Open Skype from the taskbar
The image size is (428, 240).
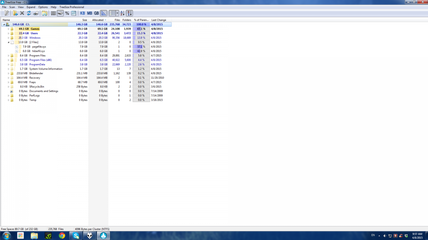pyautogui.click(x=76, y=235)
